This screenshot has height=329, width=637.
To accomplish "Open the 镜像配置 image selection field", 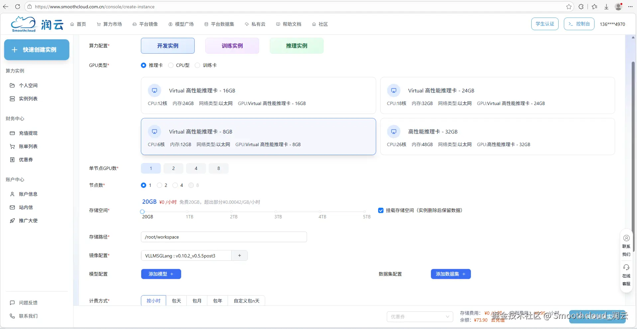I will (186, 255).
